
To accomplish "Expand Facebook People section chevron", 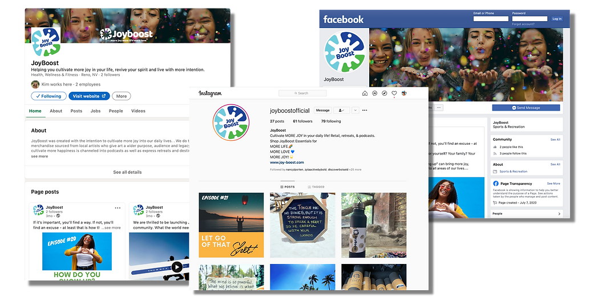I will (559, 214).
